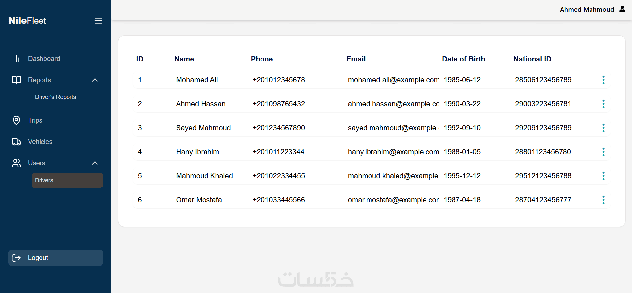Open actions menu for Mohamed Ali
Viewport: 632px width, 293px height.
603,80
